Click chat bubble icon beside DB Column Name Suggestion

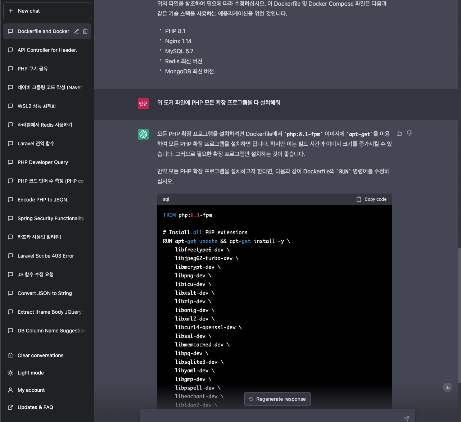[x=10, y=331]
